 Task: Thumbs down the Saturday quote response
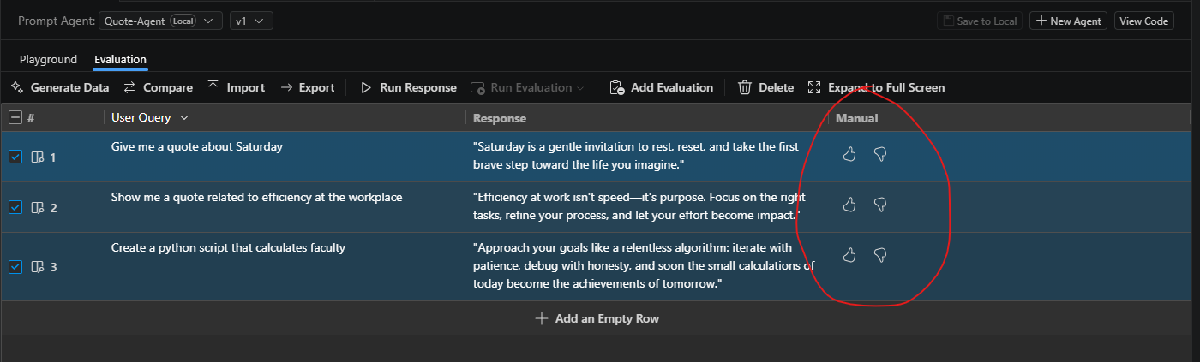click(x=879, y=154)
